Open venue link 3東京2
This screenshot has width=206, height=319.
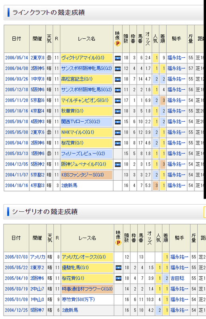click(37, 268)
